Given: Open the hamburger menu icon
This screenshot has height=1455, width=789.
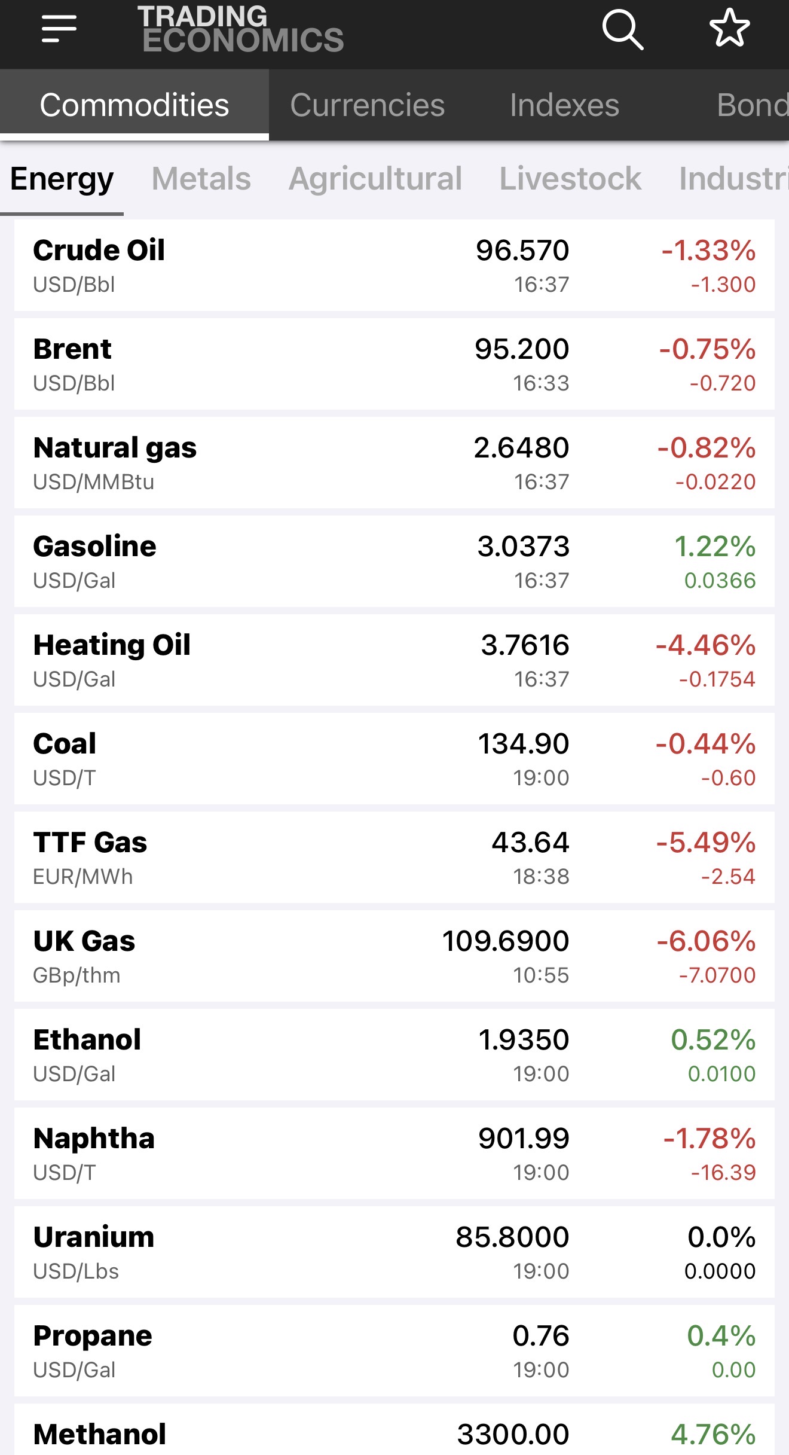Looking at the screenshot, I should tap(59, 29).
